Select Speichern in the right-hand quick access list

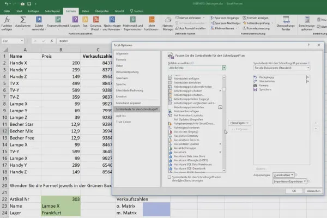pos(265,89)
